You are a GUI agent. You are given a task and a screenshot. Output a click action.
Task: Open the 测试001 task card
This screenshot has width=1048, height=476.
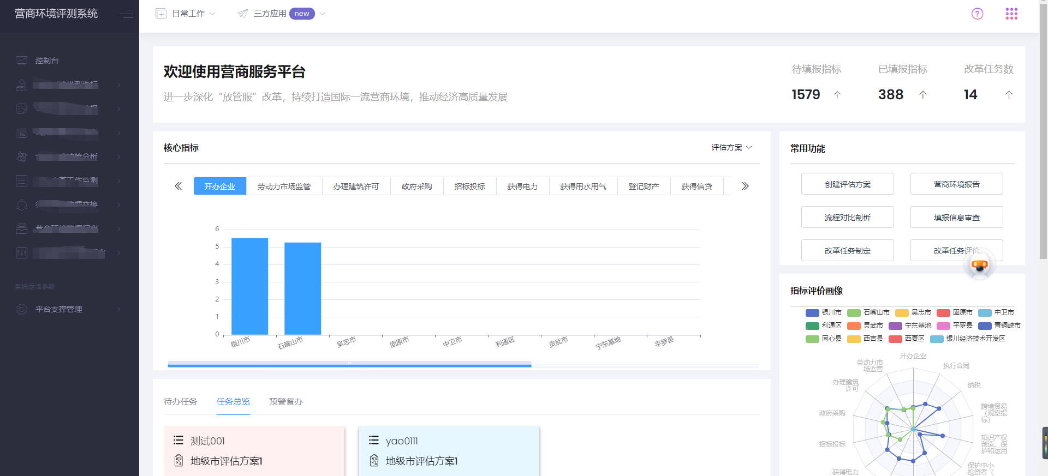click(254, 451)
